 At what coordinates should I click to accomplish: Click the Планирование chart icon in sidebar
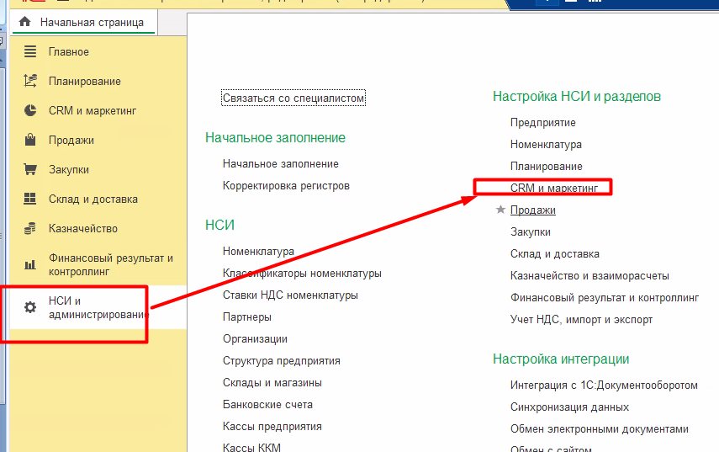click(30, 82)
